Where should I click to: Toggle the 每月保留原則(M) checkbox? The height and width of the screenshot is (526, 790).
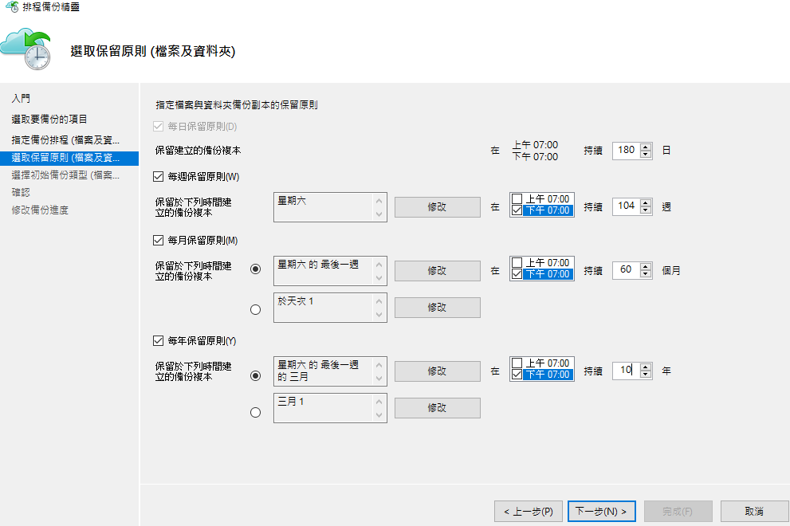coord(158,240)
